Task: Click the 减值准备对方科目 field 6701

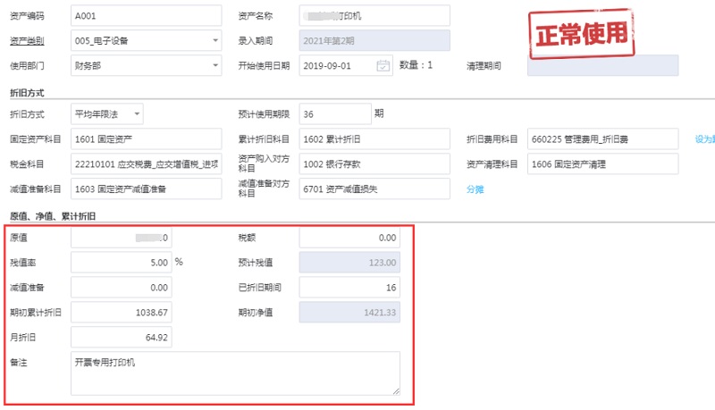Action: [374, 189]
